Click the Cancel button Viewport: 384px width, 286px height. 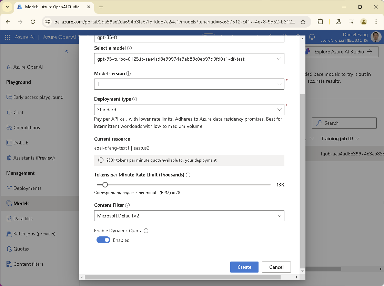(x=276, y=267)
